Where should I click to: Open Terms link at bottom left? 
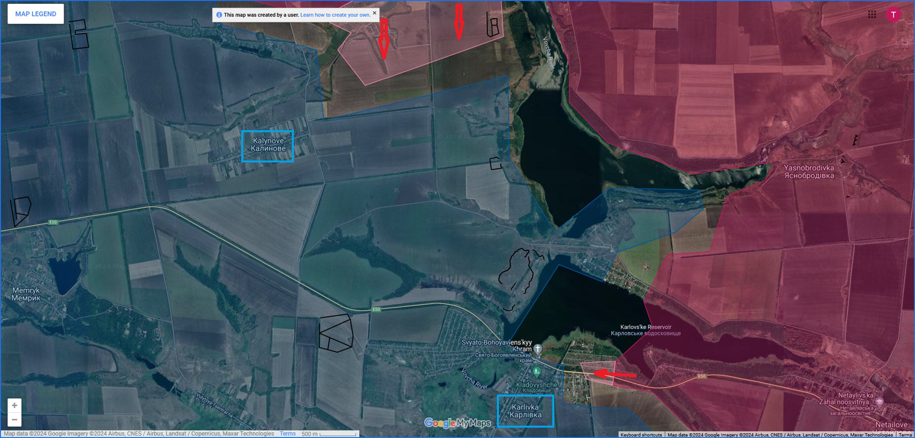287,434
